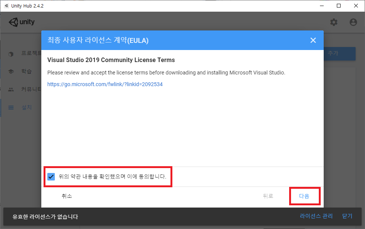The height and width of the screenshot is (229, 365).
Task: Click the 커뮤니티 people icon
Action: [x=11, y=89]
